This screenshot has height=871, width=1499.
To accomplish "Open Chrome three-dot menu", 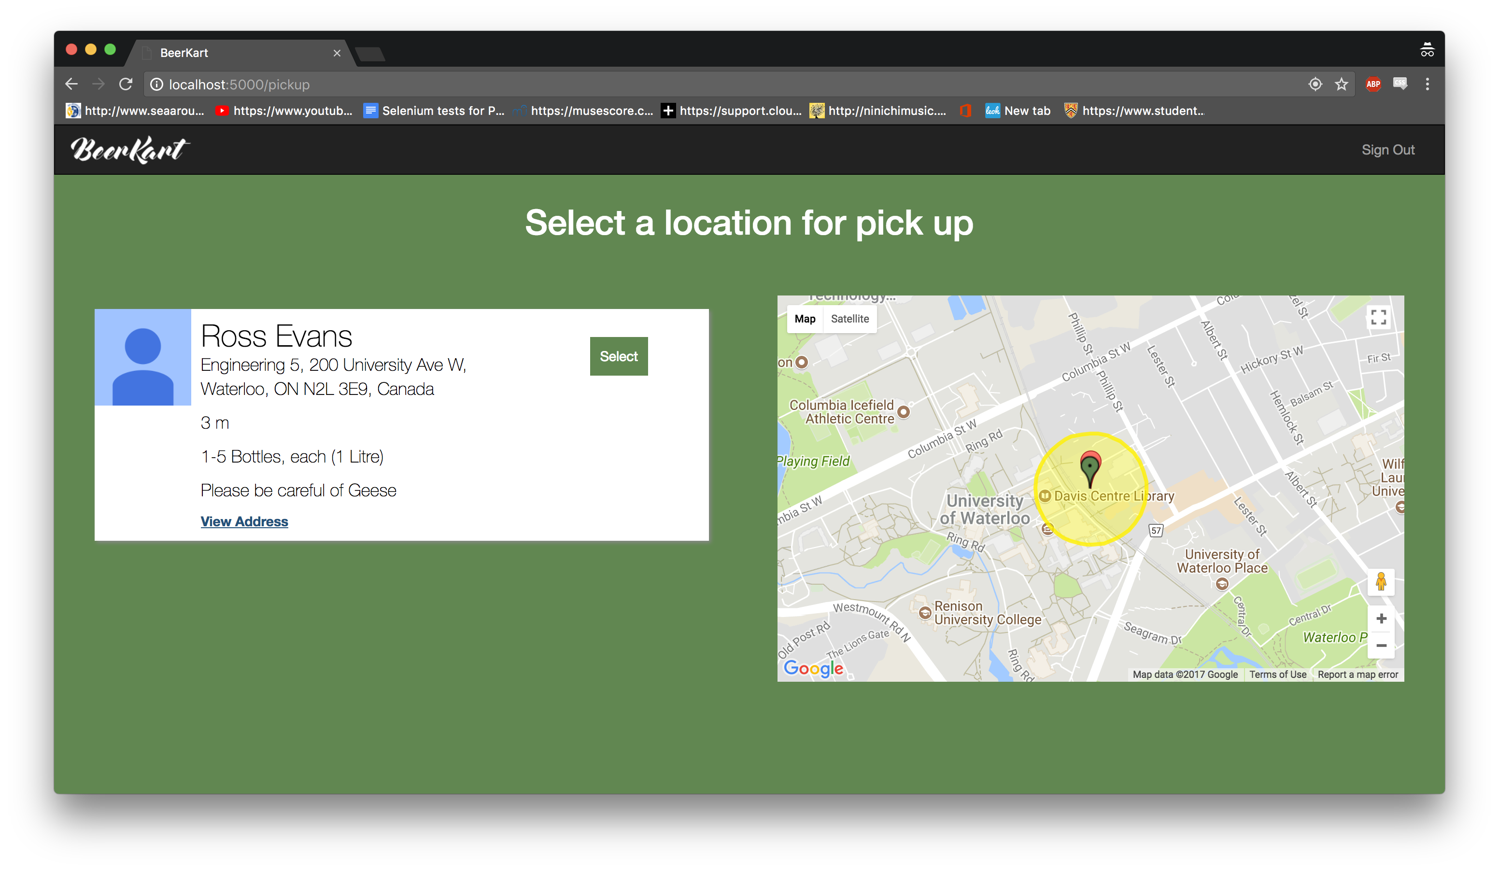I will pyautogui.click(x=1427, y=84).
